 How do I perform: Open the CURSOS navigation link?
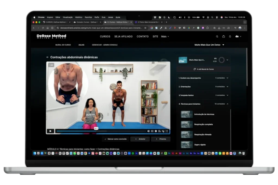coord(105,37)
